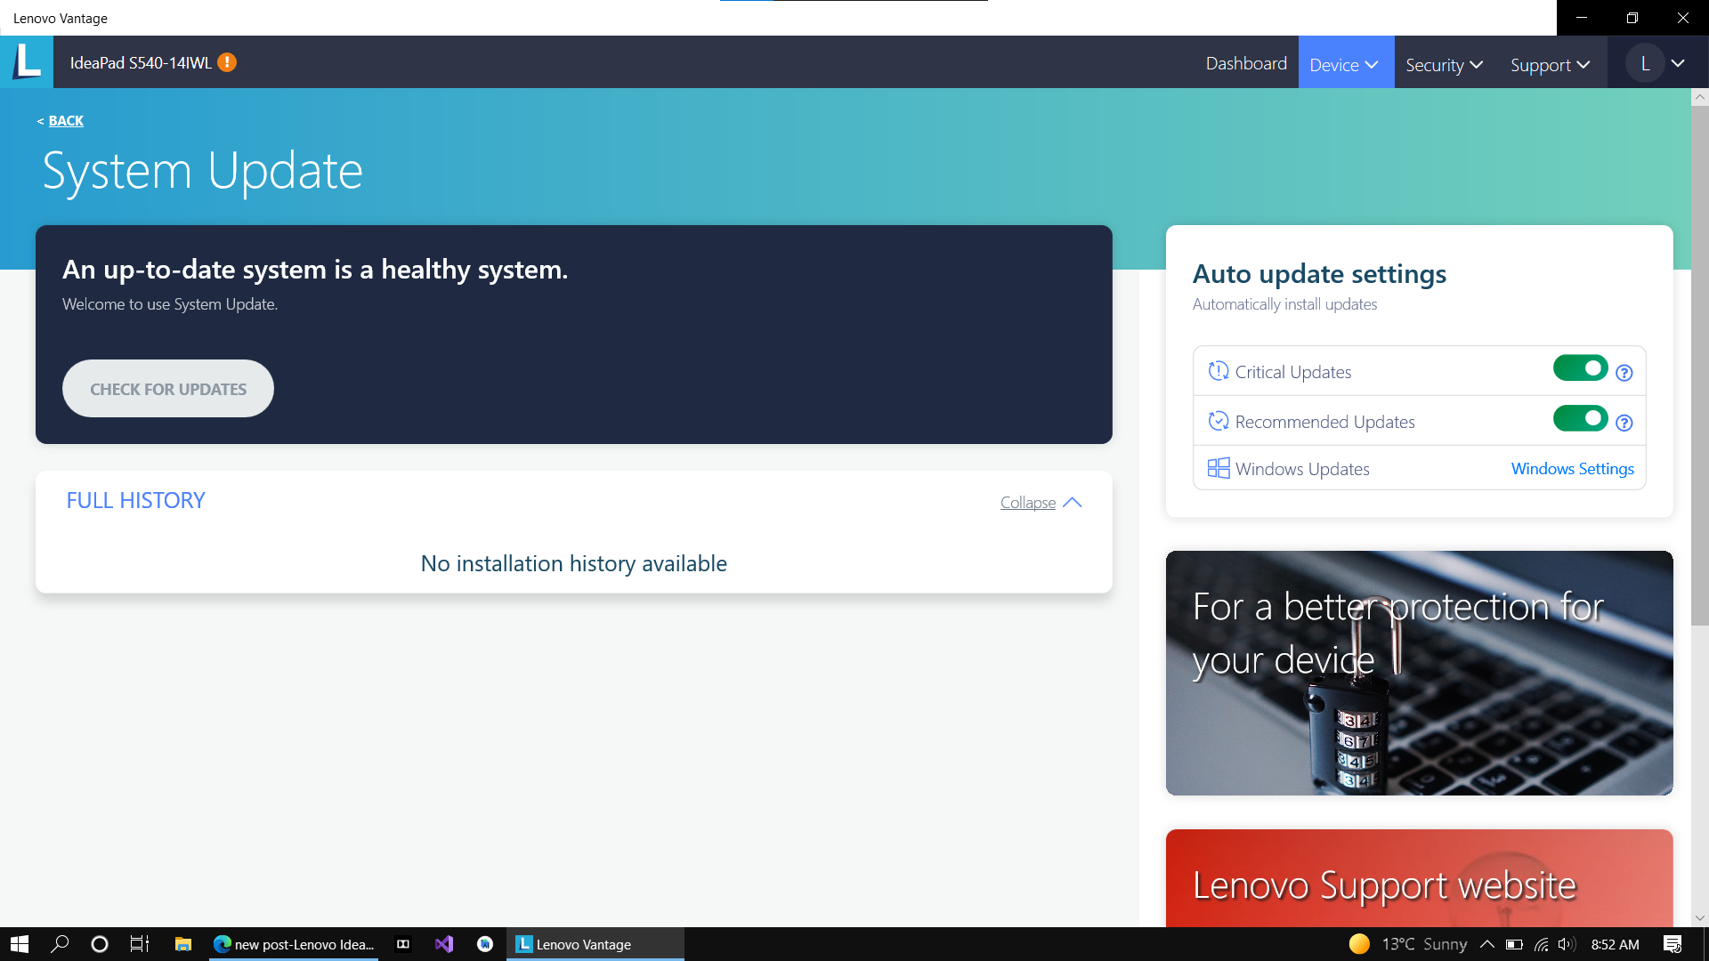The width and height of the screenshot is (1709, 961).
Task: Collapse the Full History section
Action: coord(1041,503)
